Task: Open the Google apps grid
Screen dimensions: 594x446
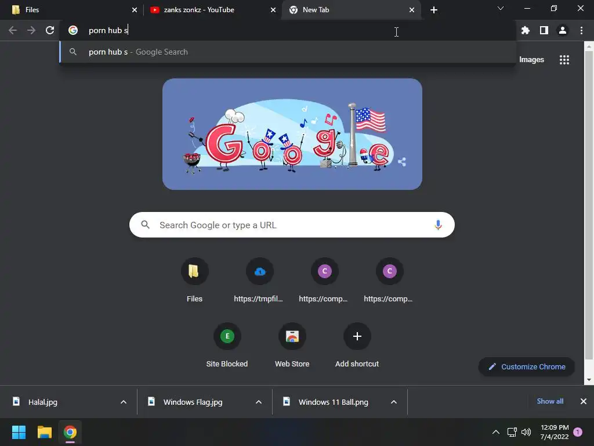Action: click(x=564, y=60)
